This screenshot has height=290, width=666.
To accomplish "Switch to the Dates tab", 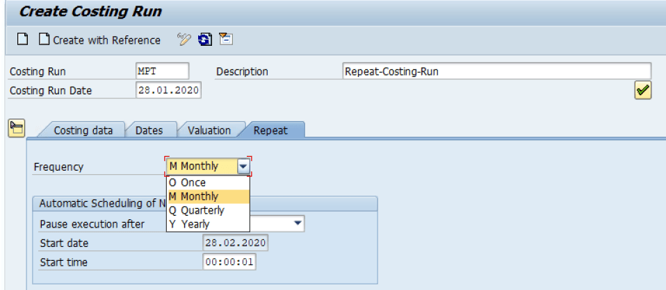I will pyautogui.click(x=149, y=130).
